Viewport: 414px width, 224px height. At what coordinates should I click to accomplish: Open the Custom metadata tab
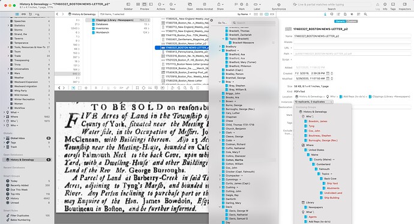click(x=352, y=21)
